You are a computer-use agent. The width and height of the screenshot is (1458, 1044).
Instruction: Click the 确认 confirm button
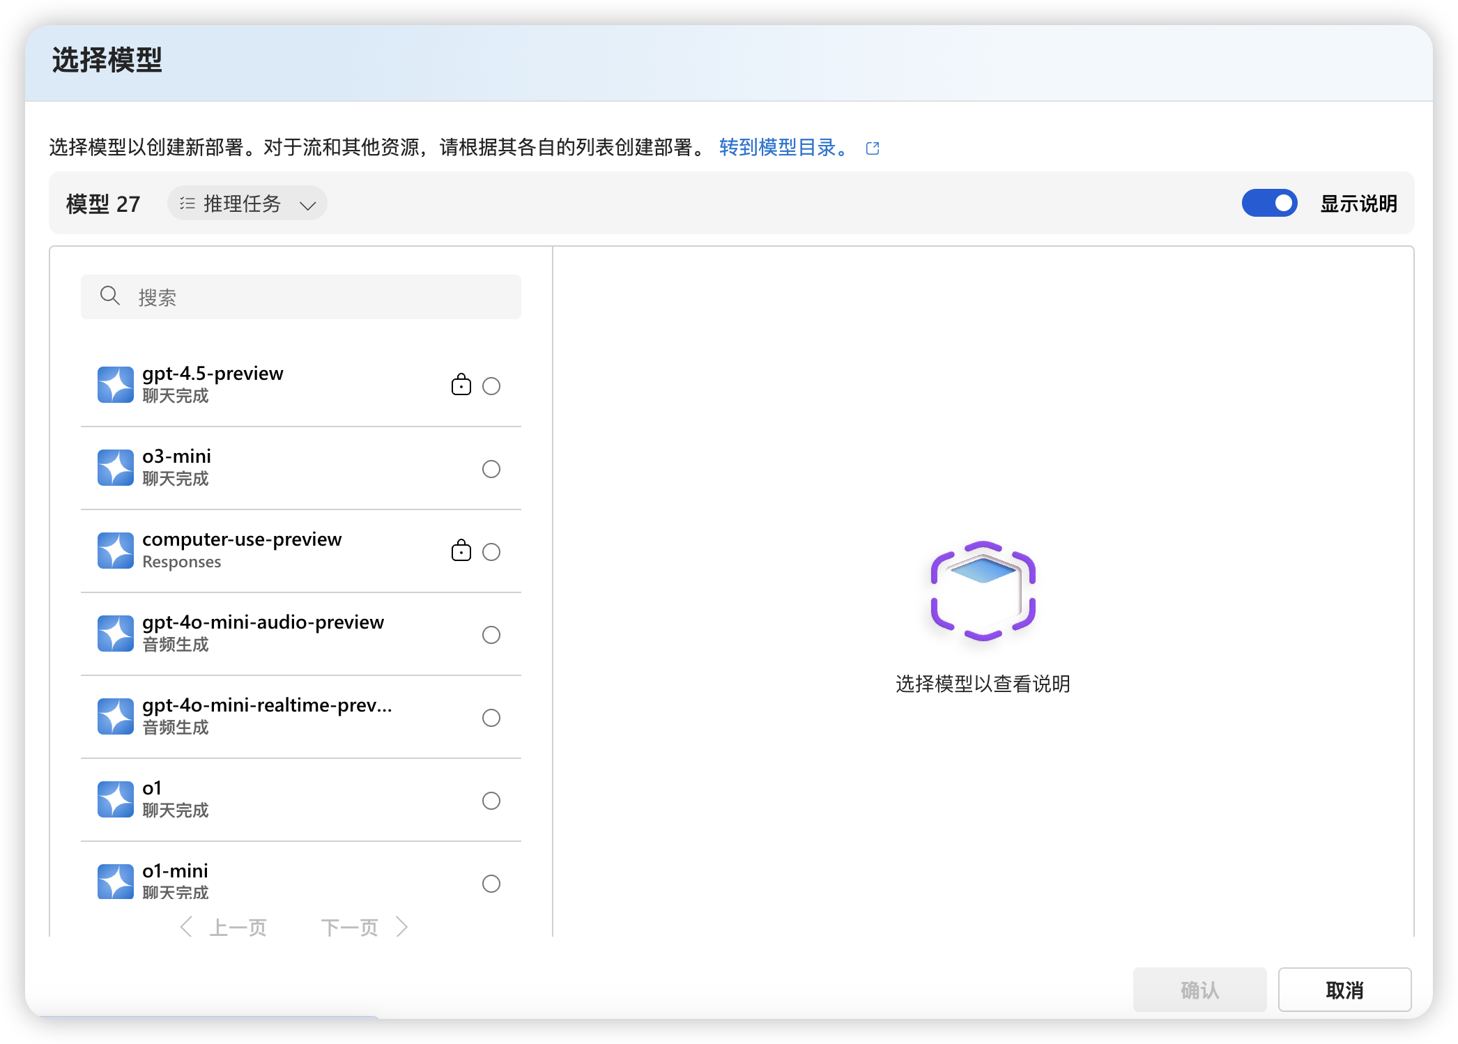coord(1200,990)
